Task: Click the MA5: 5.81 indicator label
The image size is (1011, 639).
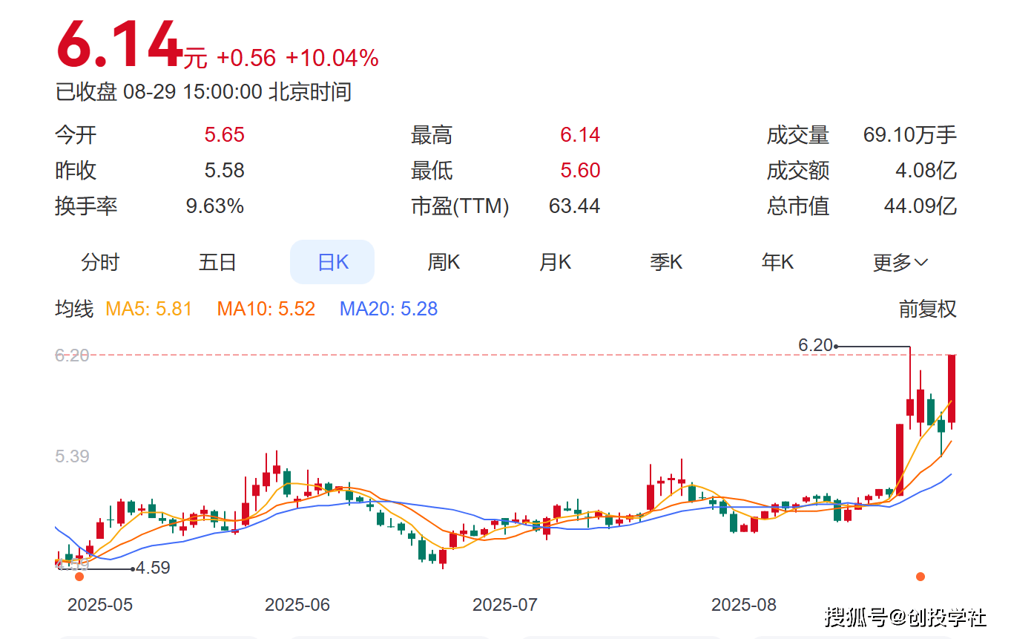Action: [149, 309]
